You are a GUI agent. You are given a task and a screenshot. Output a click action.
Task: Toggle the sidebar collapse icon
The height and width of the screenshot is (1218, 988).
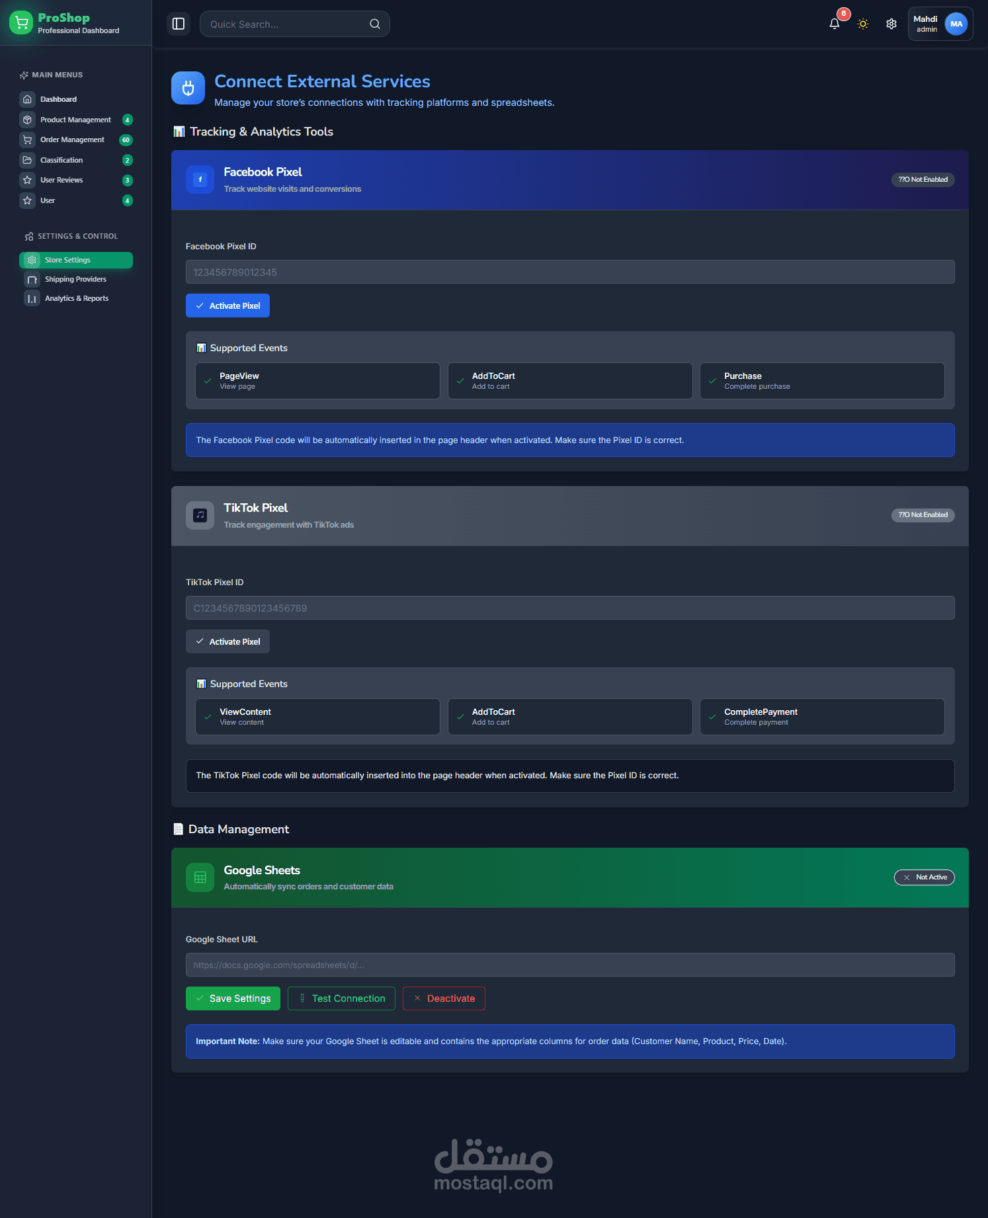[x=179, y=24]
